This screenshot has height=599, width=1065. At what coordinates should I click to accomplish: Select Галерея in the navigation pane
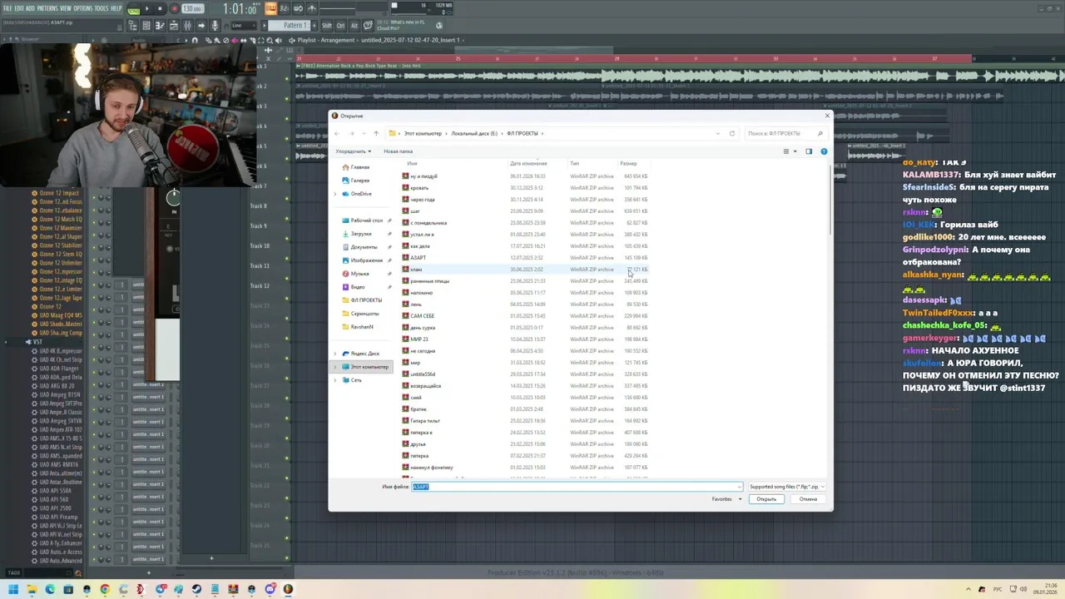coord(360,181)
